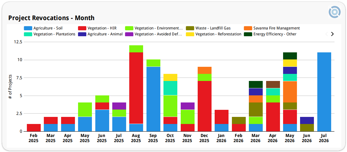Select the dark blue Animal segment in Jun 2026
Image resolution: width=347 pixels, height=152 pixels.
307,120
